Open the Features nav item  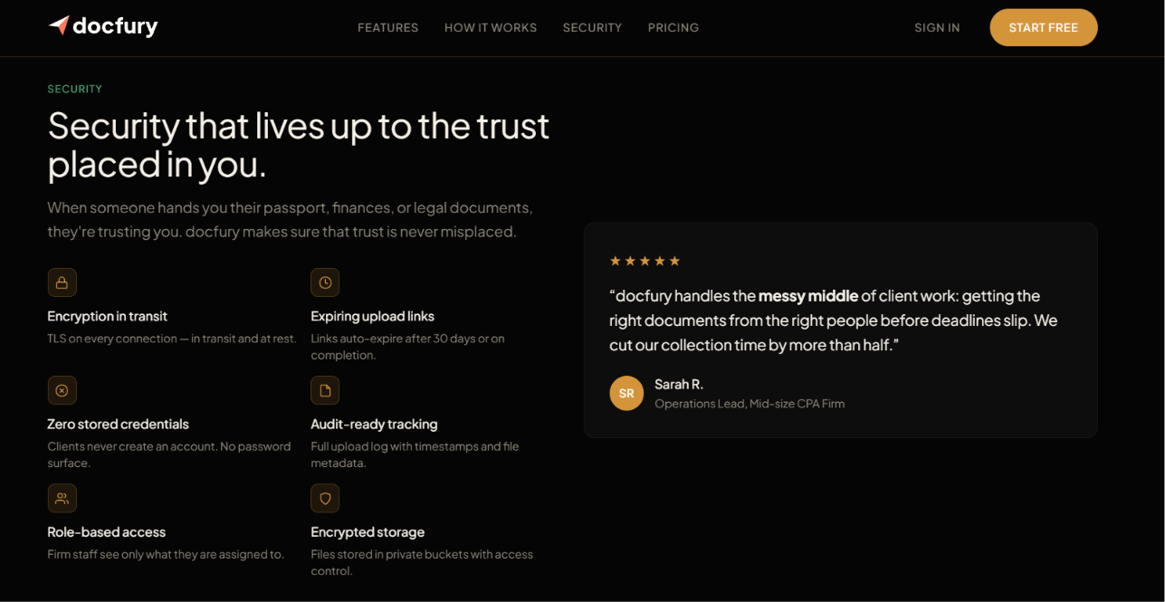point(387,28)
